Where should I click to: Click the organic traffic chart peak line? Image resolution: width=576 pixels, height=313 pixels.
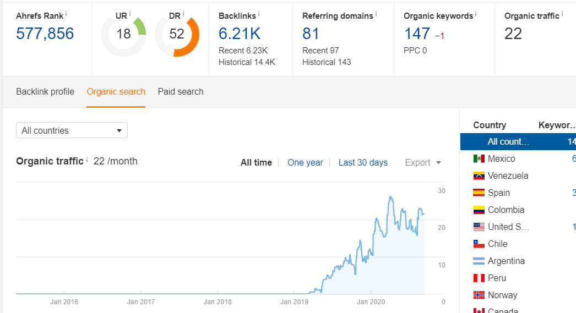click(x=390, y=197)
